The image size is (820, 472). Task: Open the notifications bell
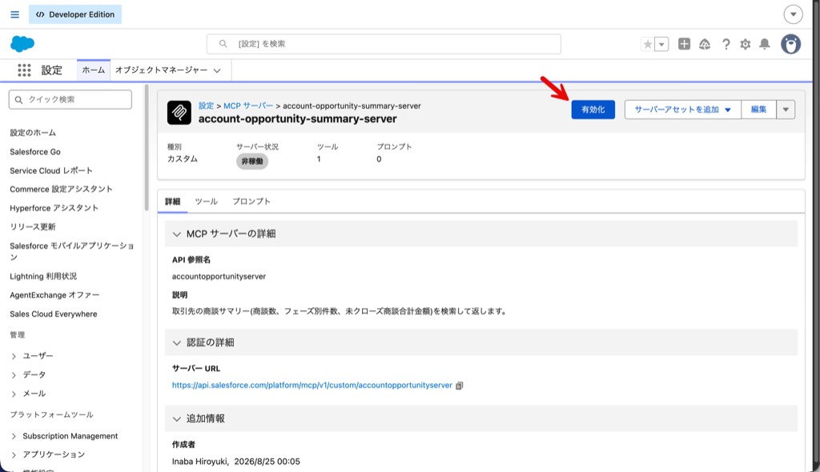point(765,44)
